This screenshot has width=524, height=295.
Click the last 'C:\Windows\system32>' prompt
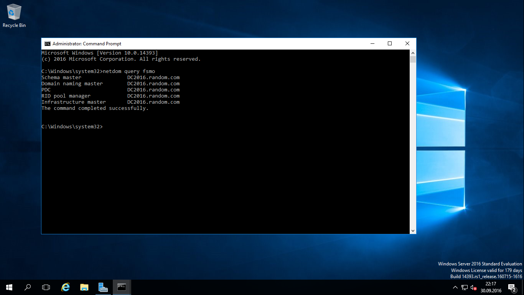coord(72,127)
